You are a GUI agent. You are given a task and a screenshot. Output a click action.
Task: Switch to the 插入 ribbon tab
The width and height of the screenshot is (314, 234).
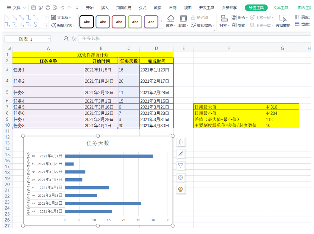coord(105,8)
